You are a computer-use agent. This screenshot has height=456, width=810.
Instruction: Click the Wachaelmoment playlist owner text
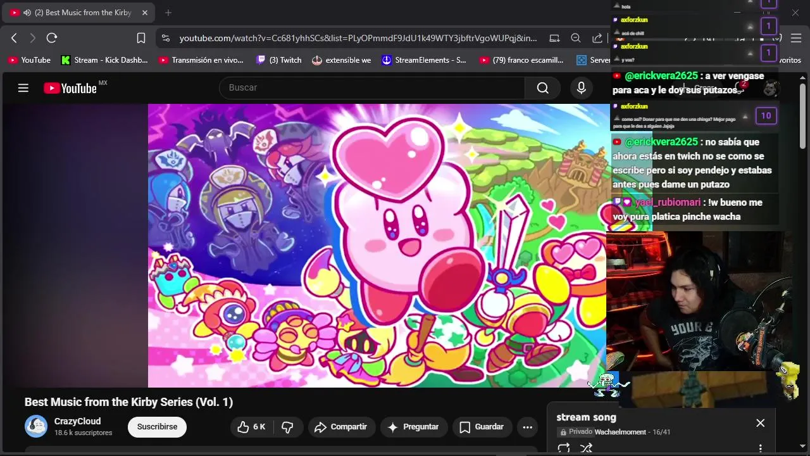pos(620,432)
